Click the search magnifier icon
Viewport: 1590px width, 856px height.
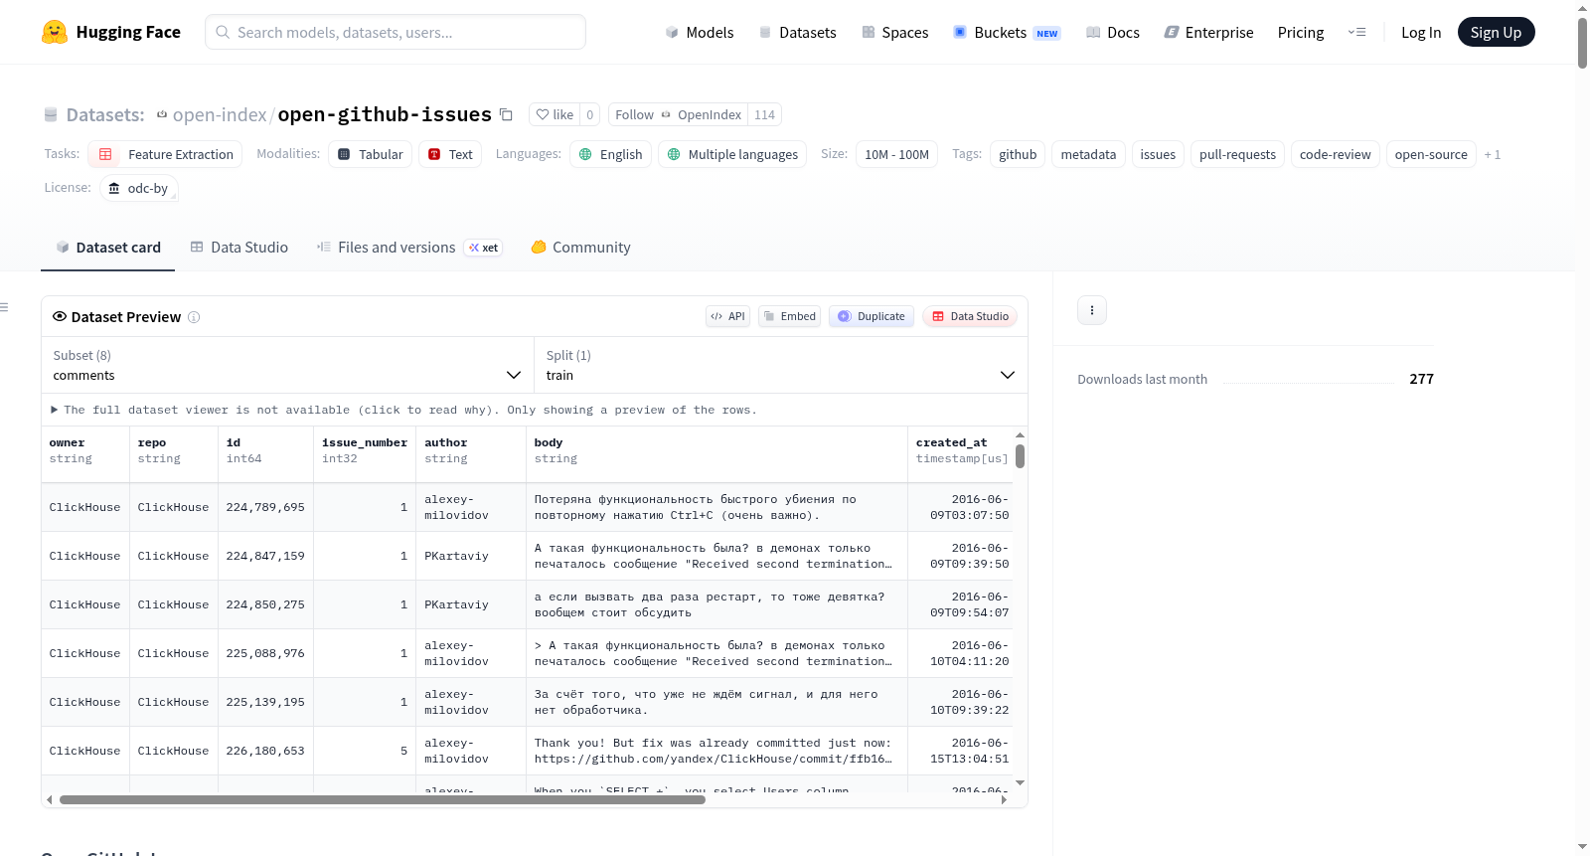coord(223,32)
